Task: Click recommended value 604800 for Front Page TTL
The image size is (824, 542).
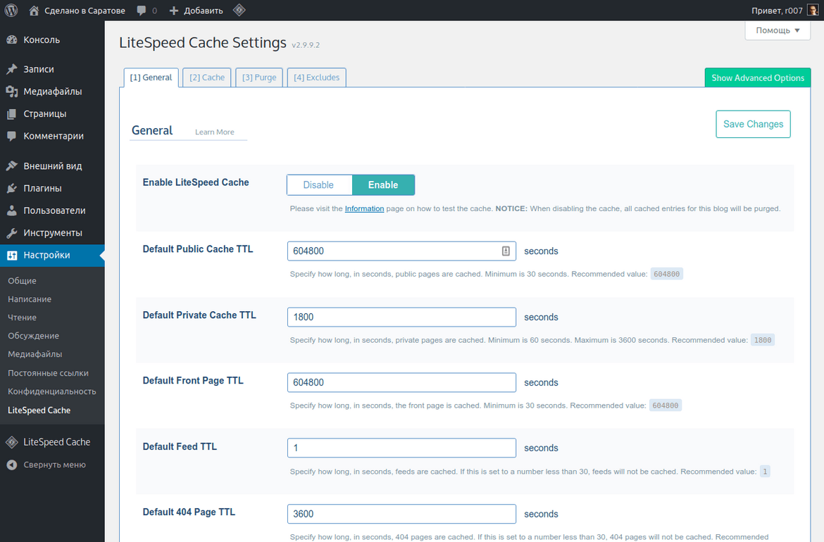Action: (666, 405)
